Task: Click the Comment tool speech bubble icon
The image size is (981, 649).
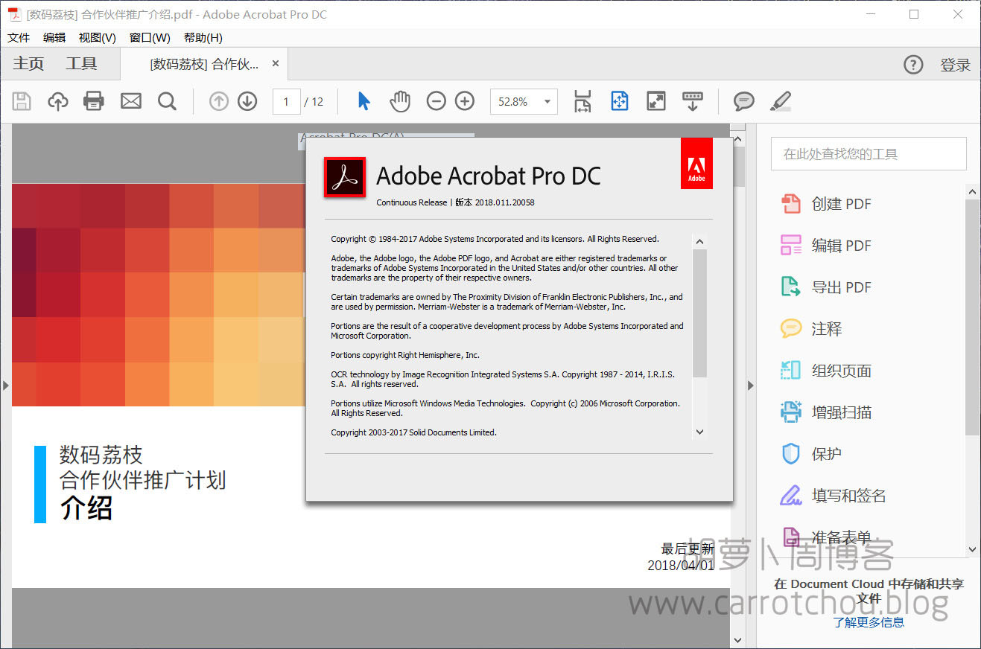Action: (790, 328)
